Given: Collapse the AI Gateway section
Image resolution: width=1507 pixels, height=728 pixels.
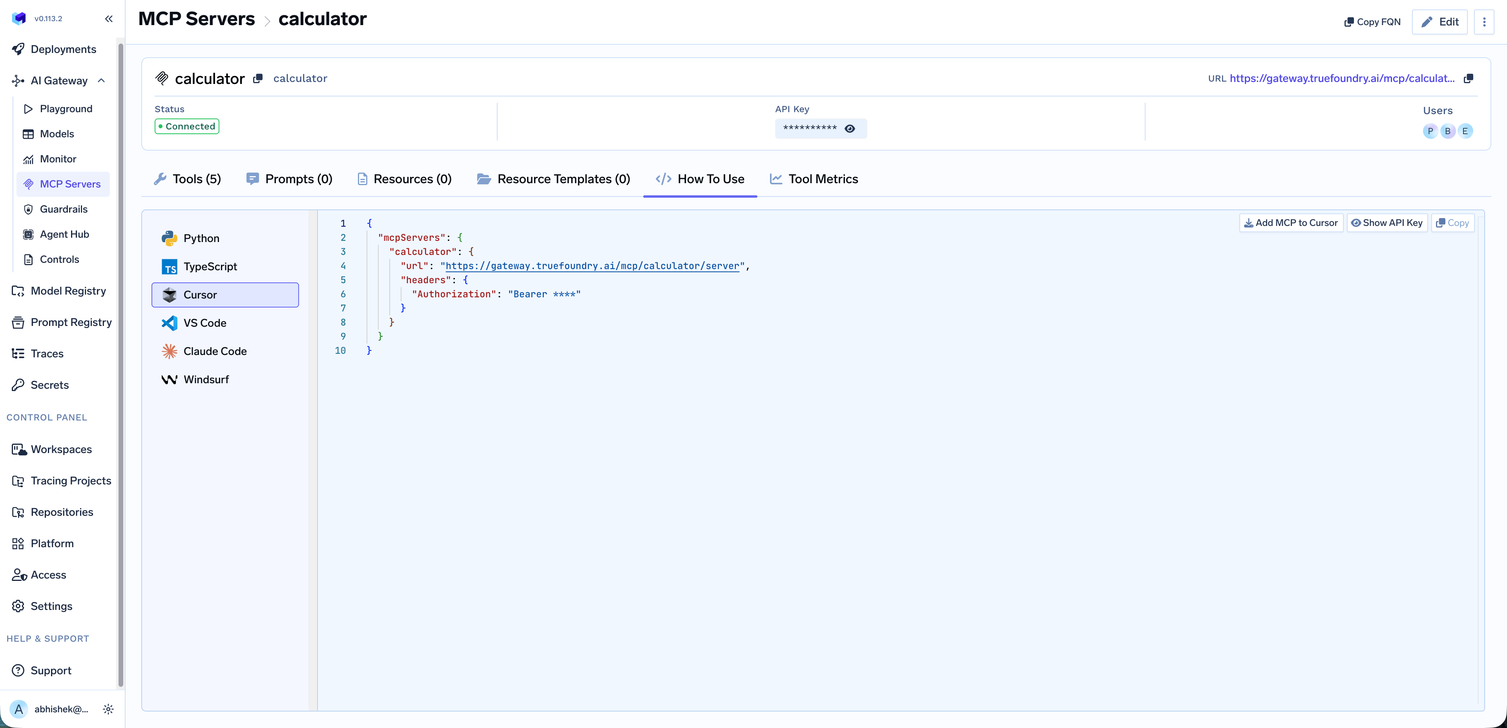Looking at the screenshot, I should (x=102, y=80).
